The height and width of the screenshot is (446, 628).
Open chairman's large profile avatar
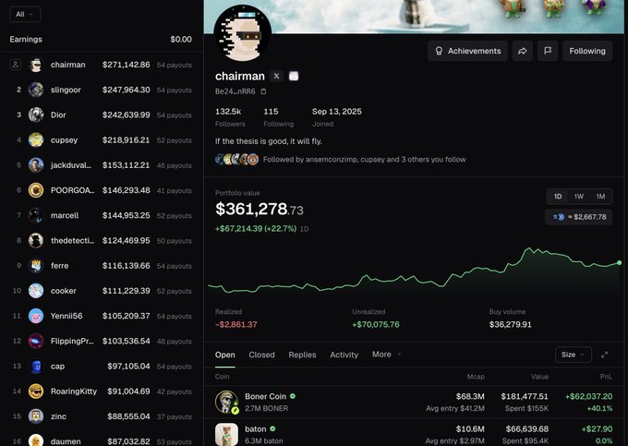tap(242, 33)
